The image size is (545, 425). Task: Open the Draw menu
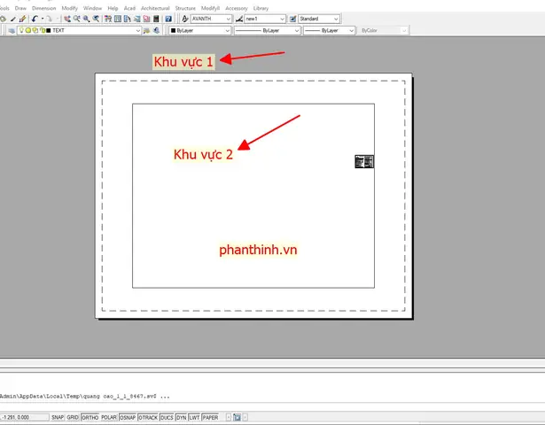click(x=20, y=8)
